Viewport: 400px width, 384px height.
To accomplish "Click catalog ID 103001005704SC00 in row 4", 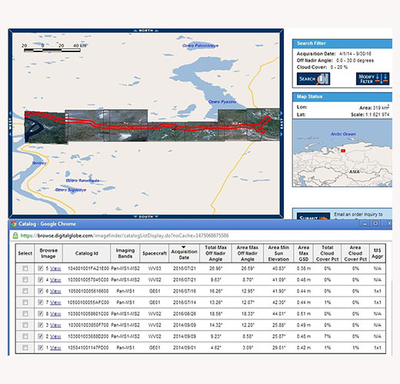I will [x=88, y=280].
